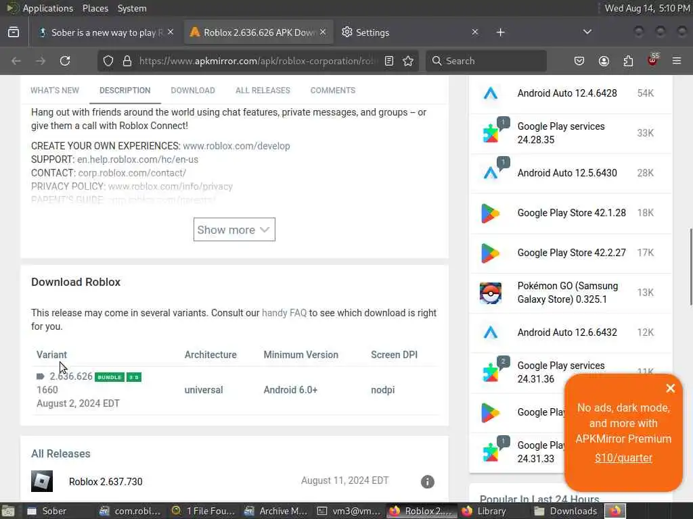Open en.help.roblox.com support link

click(137, 159)
